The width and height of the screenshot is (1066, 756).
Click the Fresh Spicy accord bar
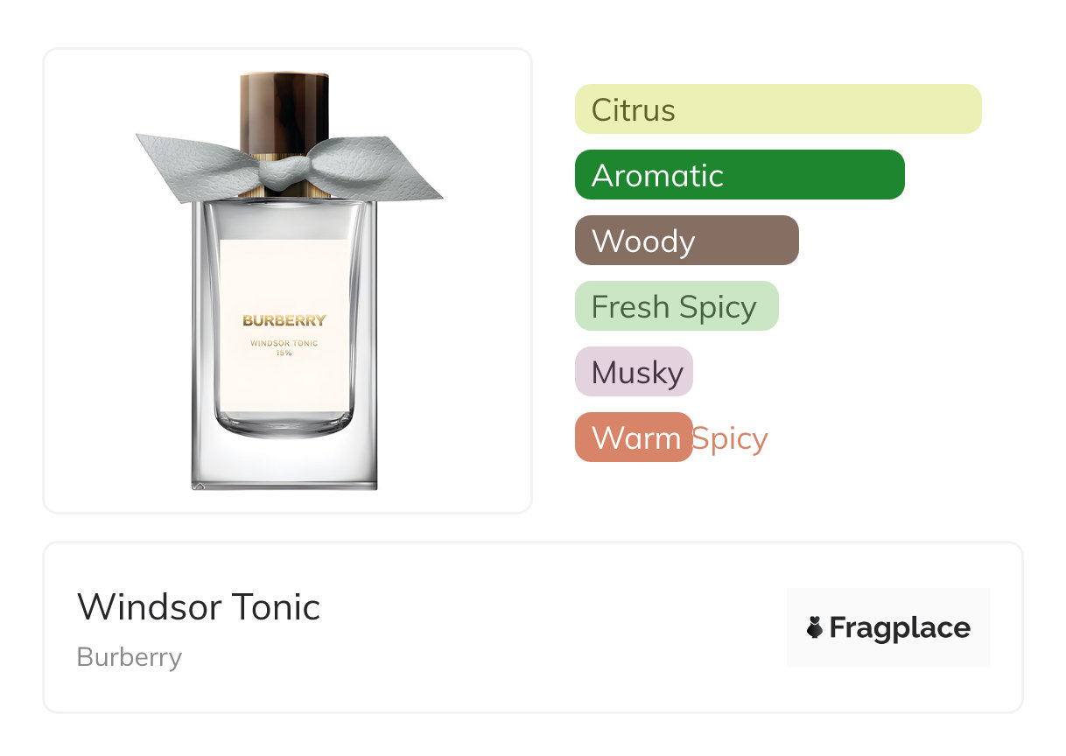pyautogui.click(x=677, y=306)
